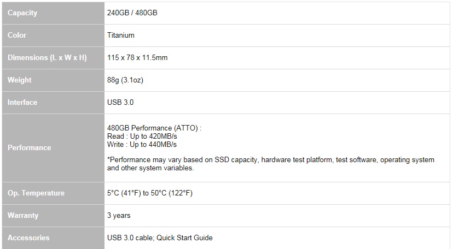
Task: Click the Dimensions (L x W x H) header
Action: click(x=47, y=58)
